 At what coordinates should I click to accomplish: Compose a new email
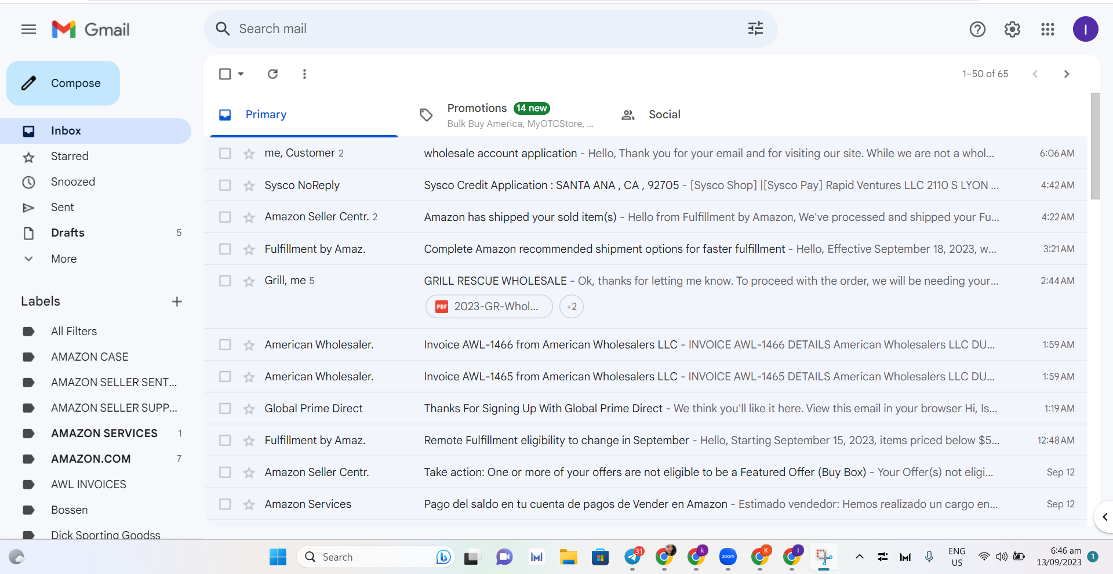point(63,83)
